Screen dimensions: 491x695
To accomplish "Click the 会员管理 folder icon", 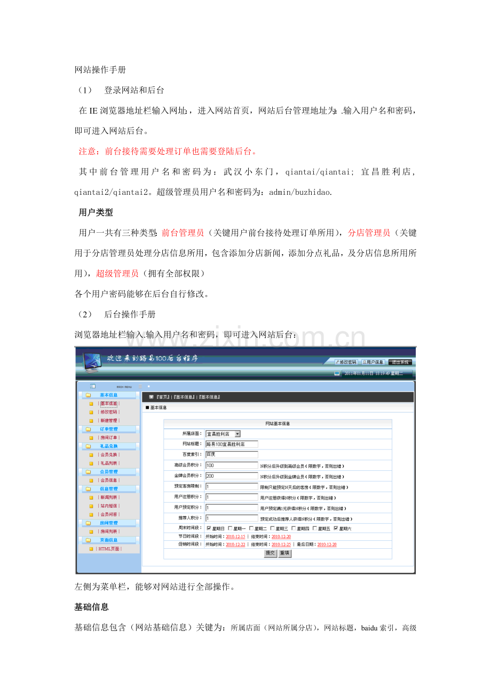I will tap(88, 471).
